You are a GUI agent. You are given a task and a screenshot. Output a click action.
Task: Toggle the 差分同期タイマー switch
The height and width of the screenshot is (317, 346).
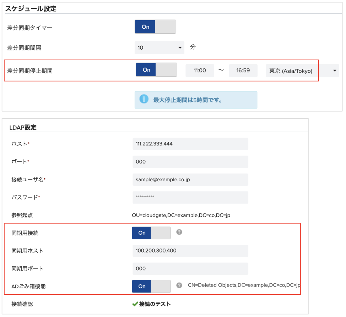155,27
